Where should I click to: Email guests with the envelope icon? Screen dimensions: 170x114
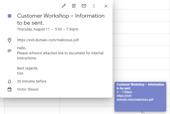click(x=84, y=6)
